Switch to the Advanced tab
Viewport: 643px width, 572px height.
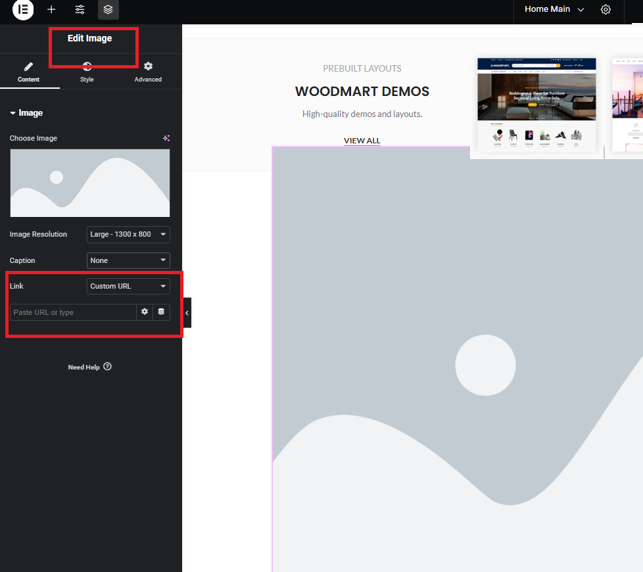coord(148,72)
